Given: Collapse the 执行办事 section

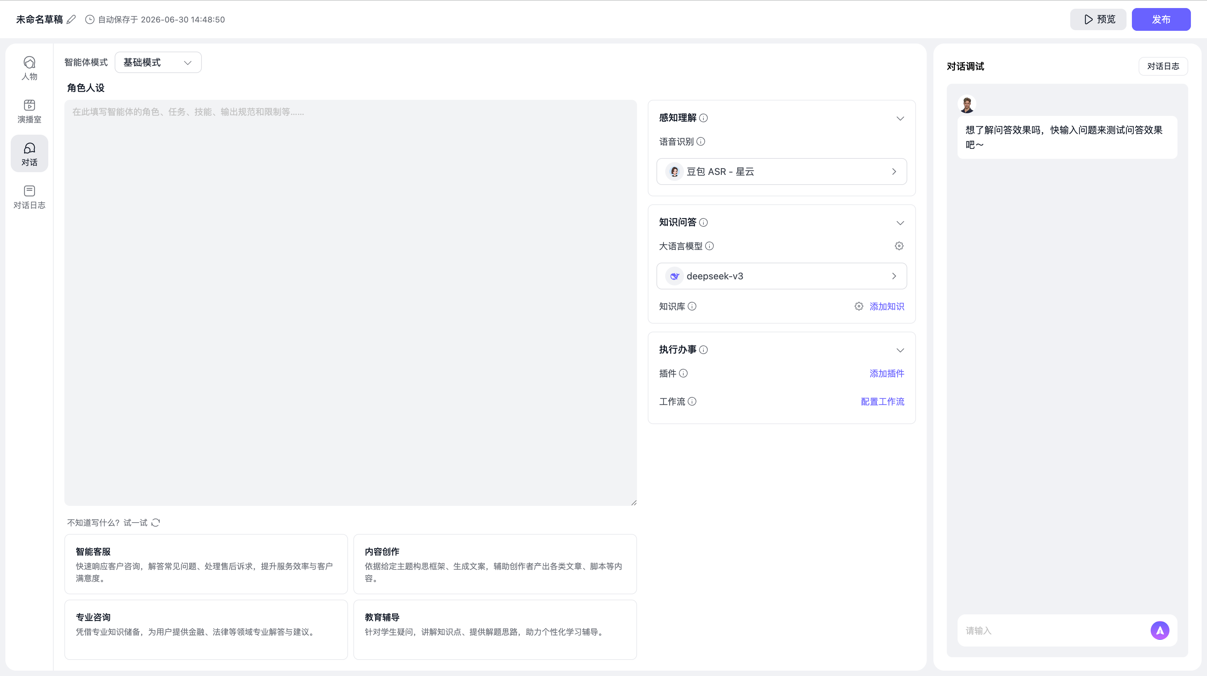Looking at the screenshot, I should pos(900,350).
